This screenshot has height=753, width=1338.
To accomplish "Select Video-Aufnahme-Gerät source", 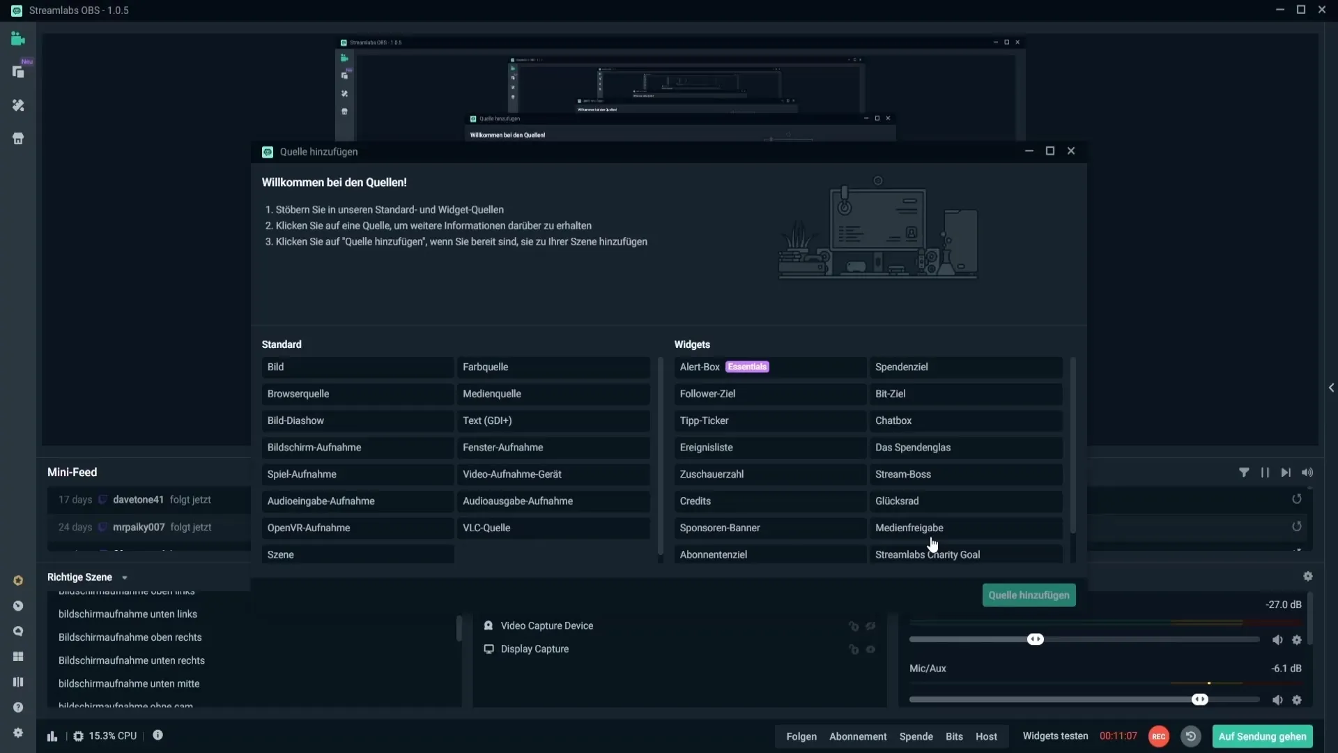I will coord(553,474).
